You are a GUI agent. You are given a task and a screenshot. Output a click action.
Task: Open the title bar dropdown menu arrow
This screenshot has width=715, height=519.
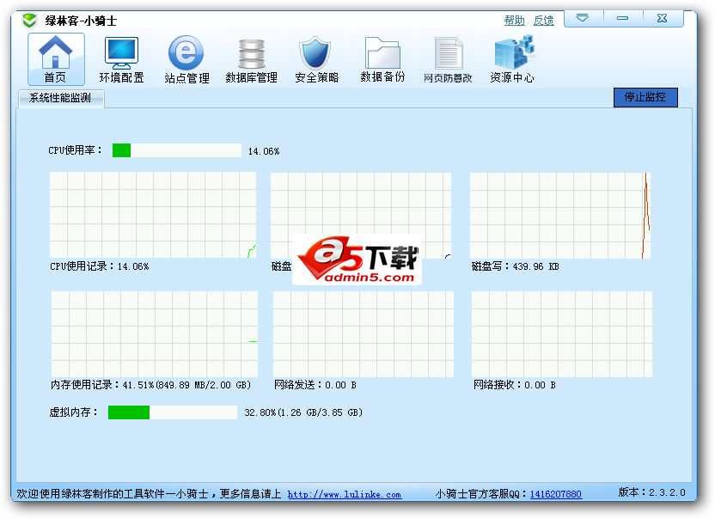coord(584,19)
